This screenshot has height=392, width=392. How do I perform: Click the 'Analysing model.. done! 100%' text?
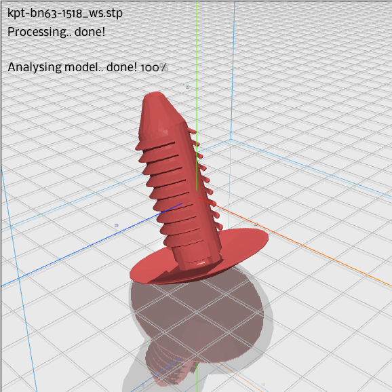(87, 67)
